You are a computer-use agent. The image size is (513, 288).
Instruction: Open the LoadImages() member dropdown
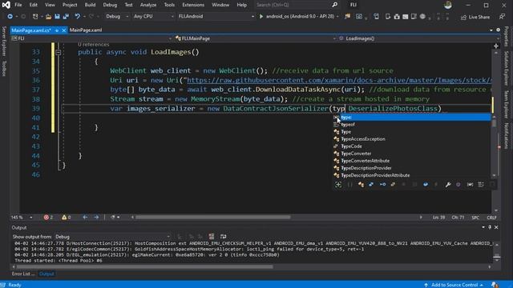(x=418, y=38)
